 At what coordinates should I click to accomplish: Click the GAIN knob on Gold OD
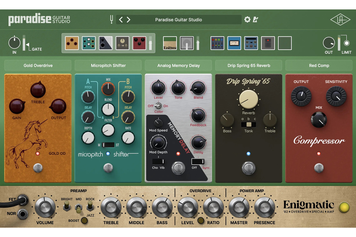(17, 106)
